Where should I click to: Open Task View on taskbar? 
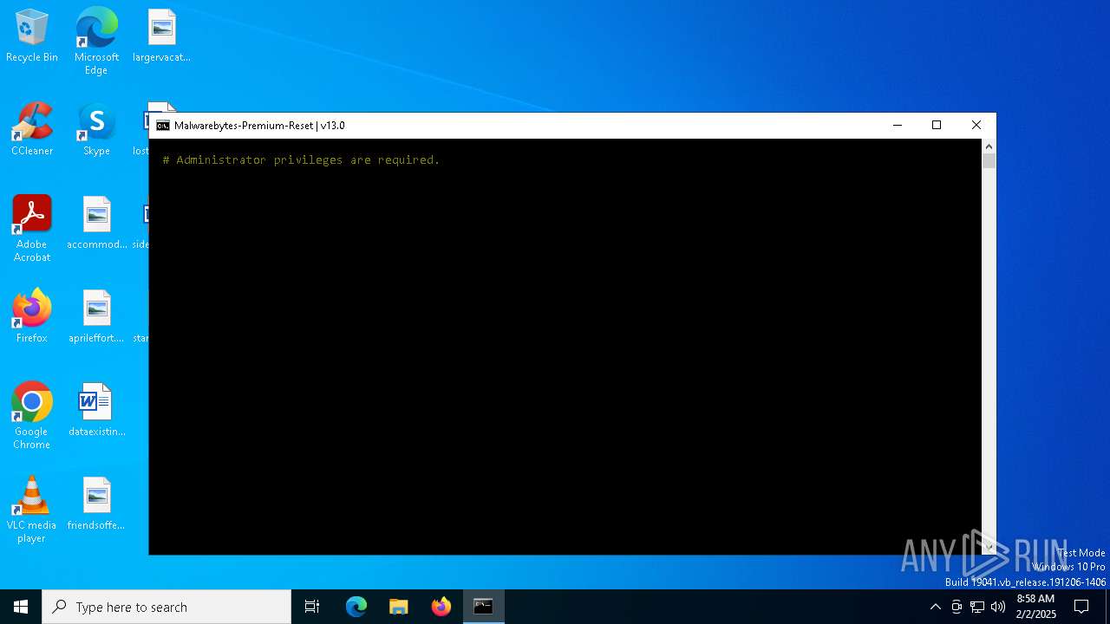tap(312, 607)
